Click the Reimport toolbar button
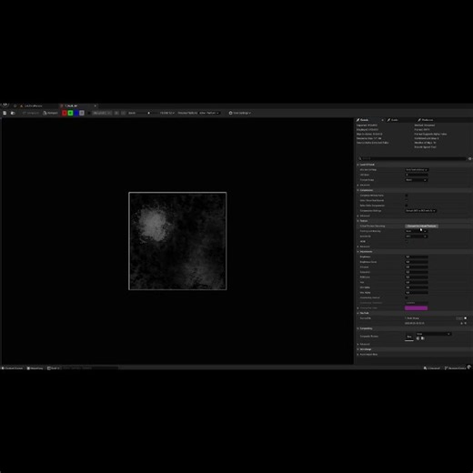 point(50,113)
